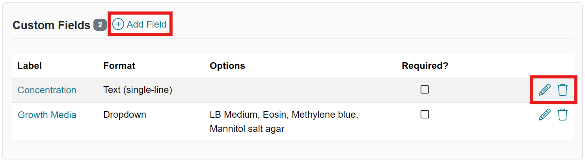Click the custom fields count badge
Viewport: 585px width, 163px height.
coord(100,25)
